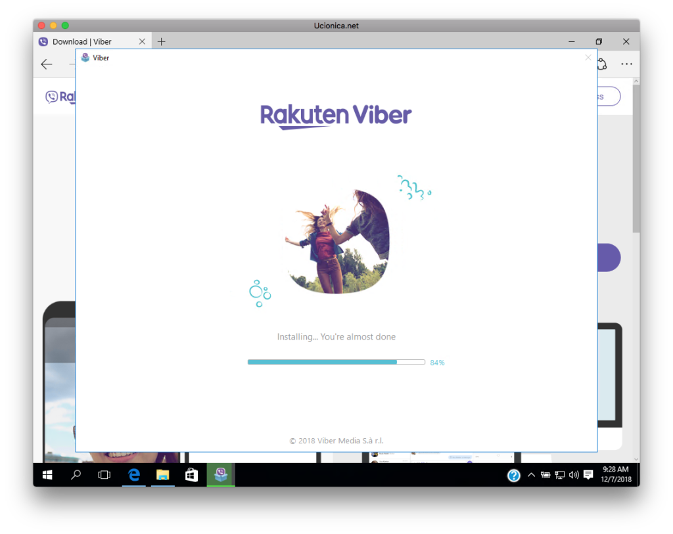Open Task View in the taskbar
The image size is (673, 534).
104,475
